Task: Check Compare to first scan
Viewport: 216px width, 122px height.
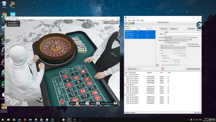Action: 165,43
